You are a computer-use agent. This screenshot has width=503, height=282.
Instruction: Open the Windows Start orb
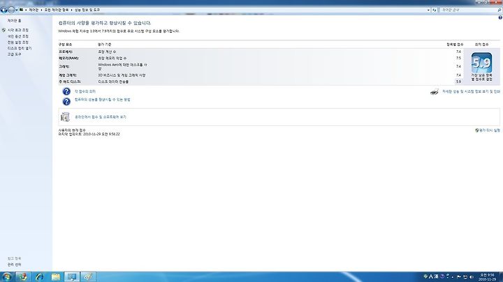(x=6, y=276)
